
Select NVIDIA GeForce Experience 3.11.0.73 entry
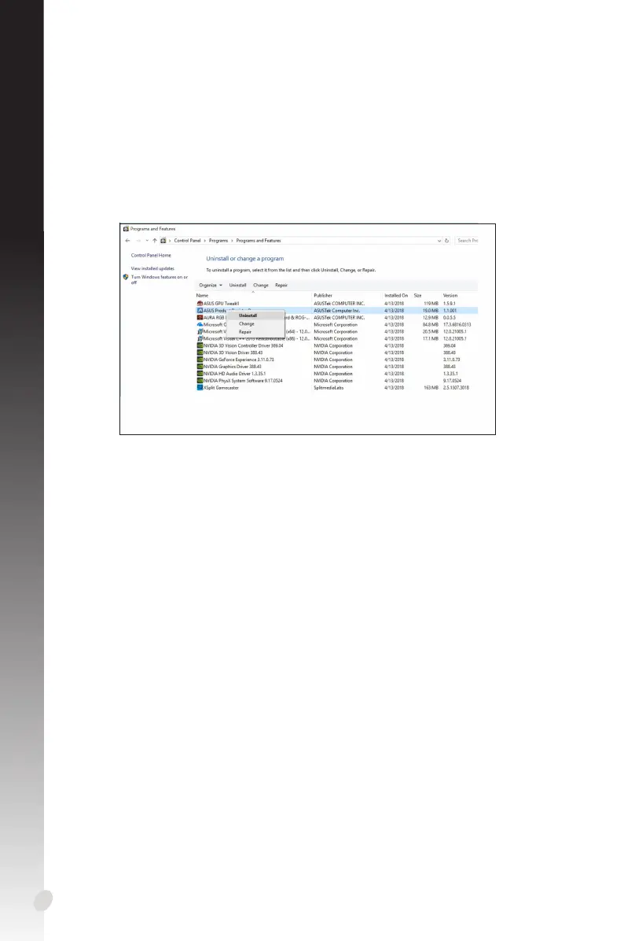click(239, 360)
